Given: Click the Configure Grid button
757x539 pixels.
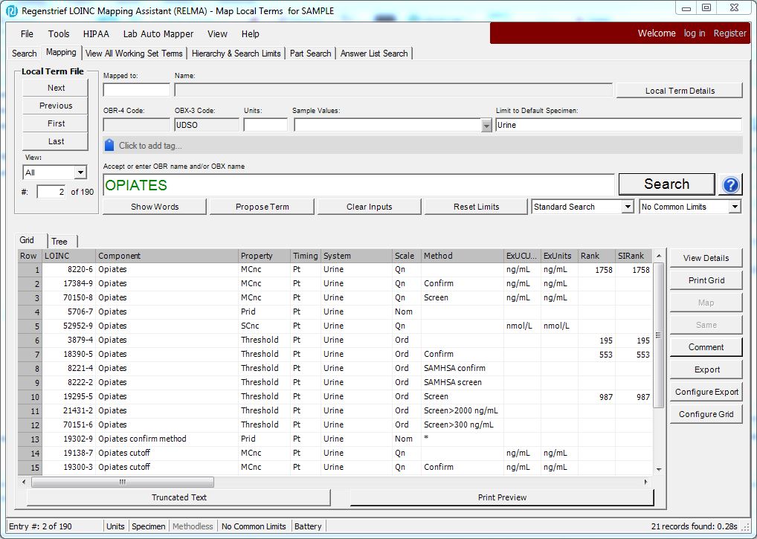Looking at the screenshot, I should point(706,414).
